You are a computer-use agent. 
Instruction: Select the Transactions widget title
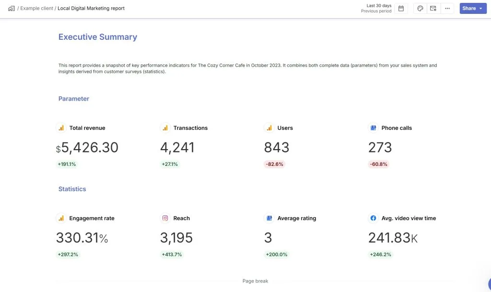pyautogui.click(x=190, y=128)
